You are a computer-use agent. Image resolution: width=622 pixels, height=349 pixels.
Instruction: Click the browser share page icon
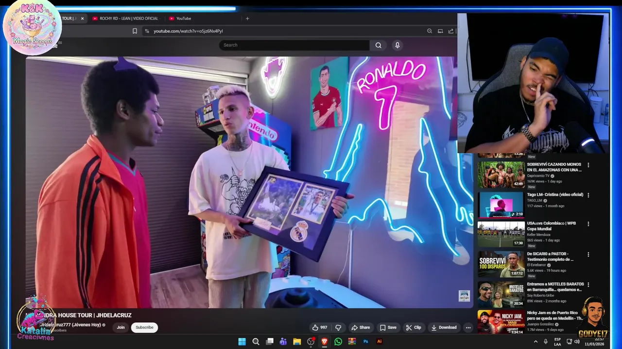(x=451, y=31)
